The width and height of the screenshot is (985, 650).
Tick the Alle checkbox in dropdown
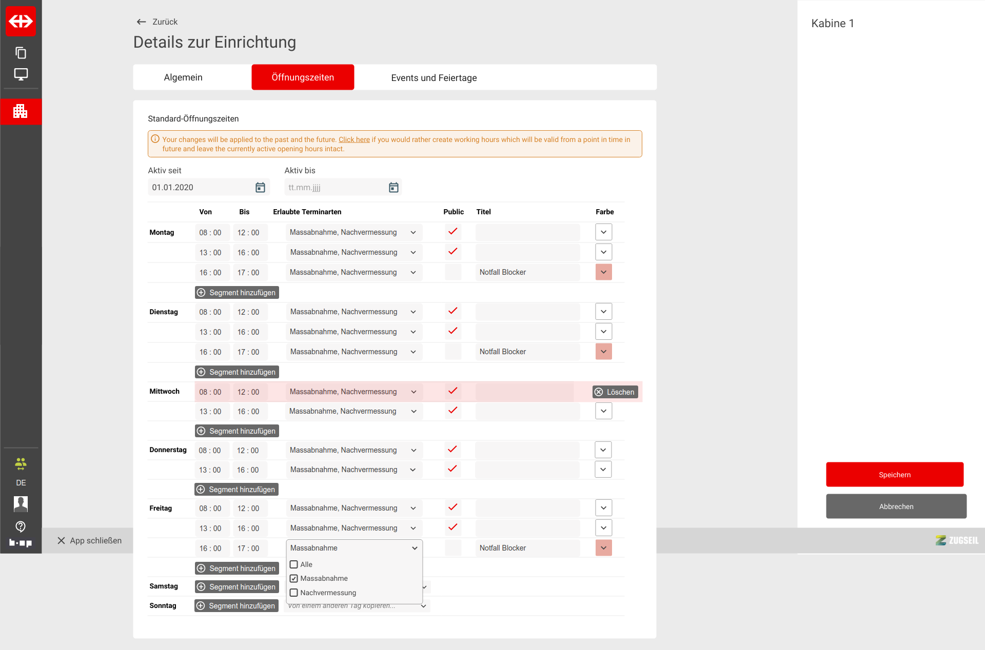click(294, 564)
